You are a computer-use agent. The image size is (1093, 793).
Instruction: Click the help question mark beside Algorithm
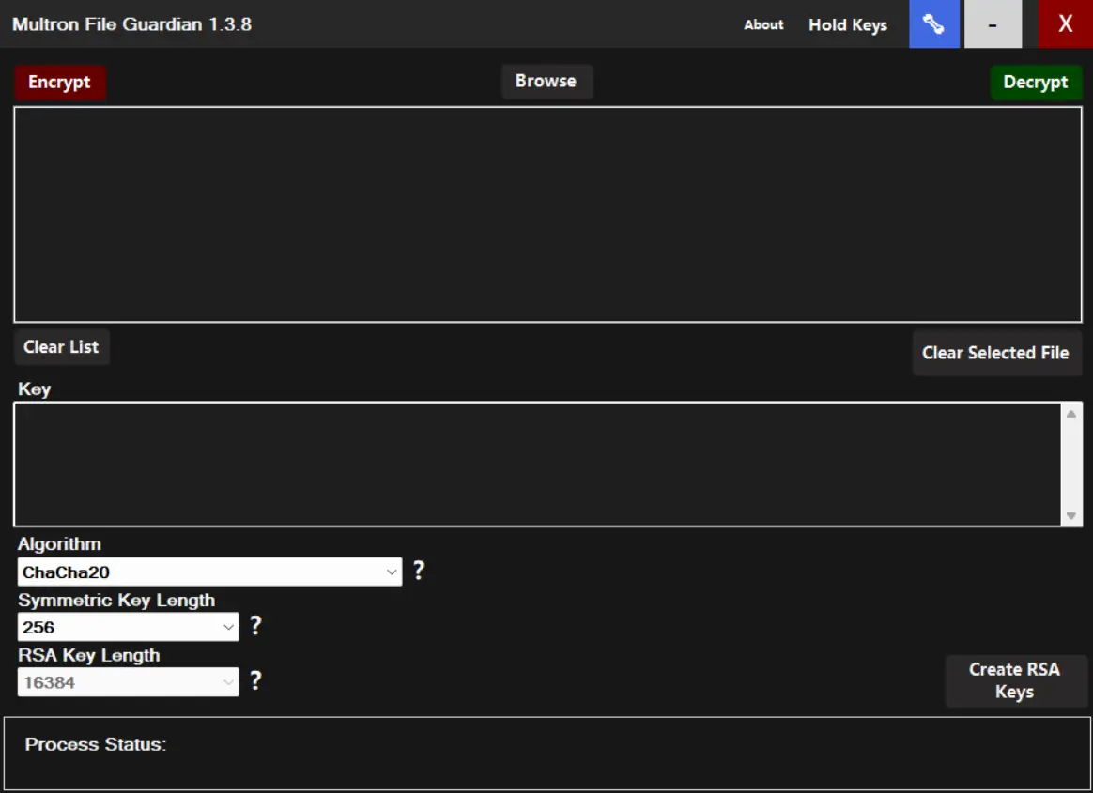pyautogui.click(x=418, y=571)
